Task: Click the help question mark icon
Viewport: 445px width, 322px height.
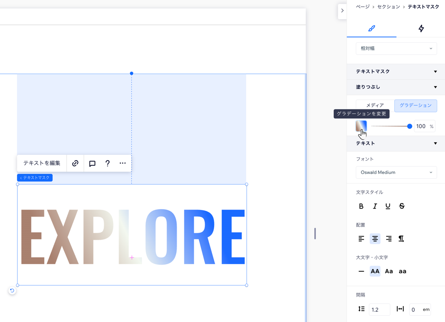Action: point(107,163)
